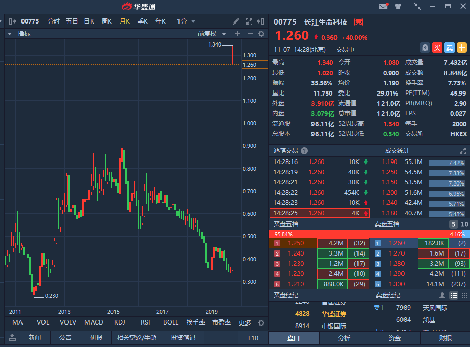Image resolution: width=470 pixels, height=347 pixels.
Task: Click the 竞 auction badge icon
Action: (x=358, y=22)
